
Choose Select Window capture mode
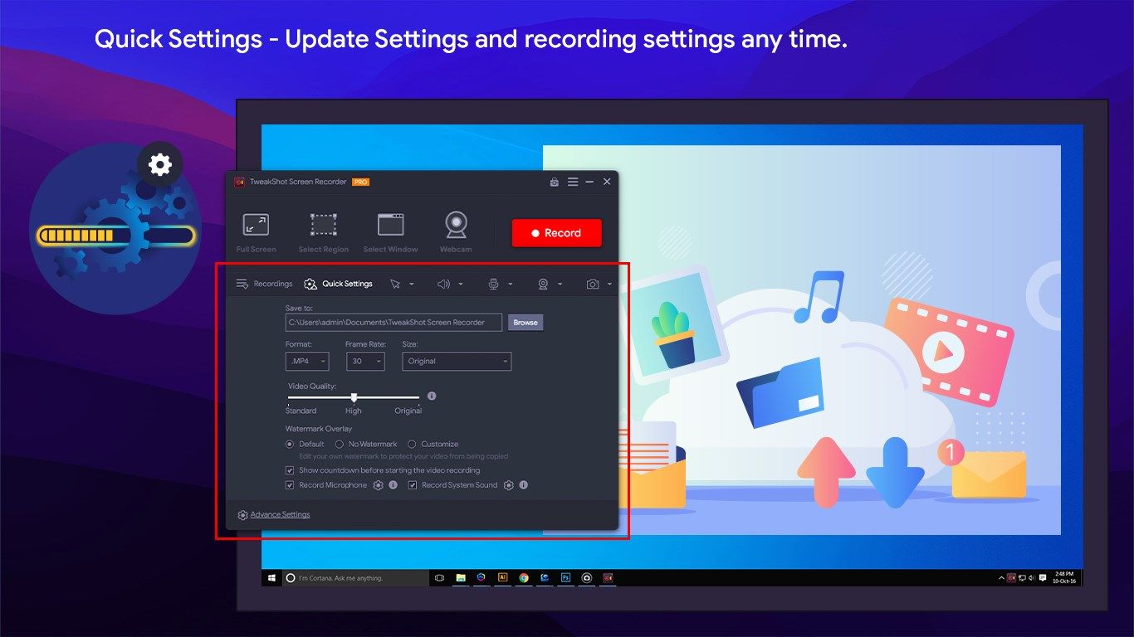390,232
